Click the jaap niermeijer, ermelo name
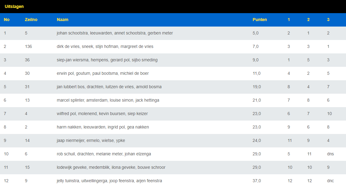The image size is (346, 188). [91, 140]
